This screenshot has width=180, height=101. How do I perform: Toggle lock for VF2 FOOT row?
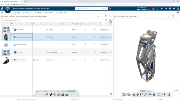pyautogui.click(x=95, y=52)
